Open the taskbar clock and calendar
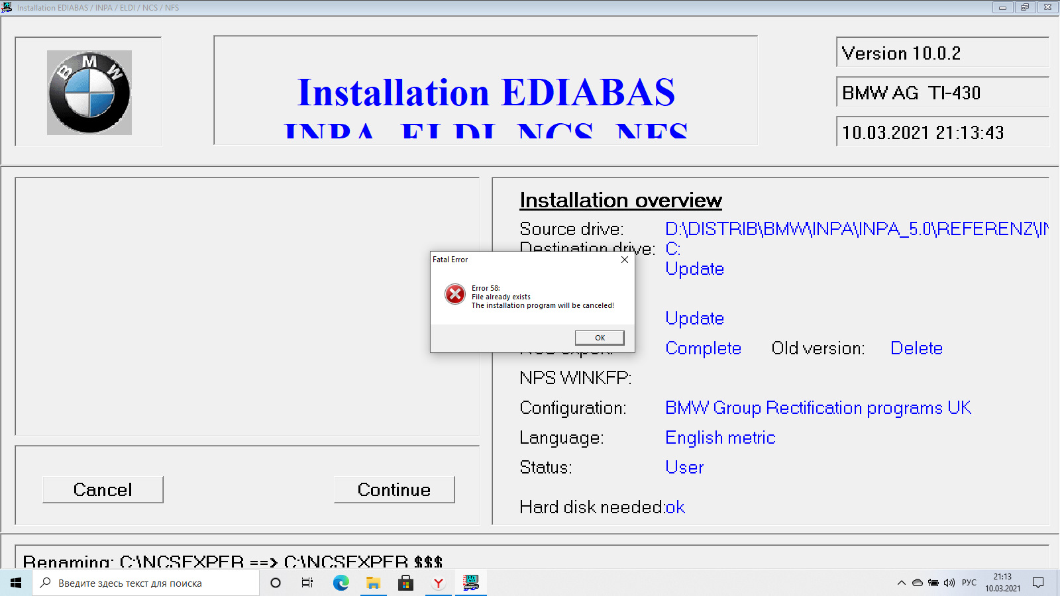 click(1002, 583)
